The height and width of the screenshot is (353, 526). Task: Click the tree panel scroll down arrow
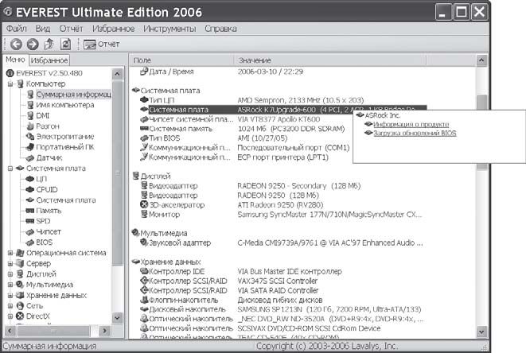pyautogui.click(x=117, y=318)
